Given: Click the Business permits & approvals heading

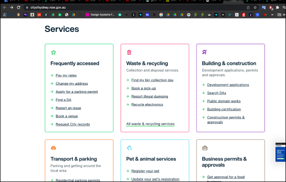Looking at the screenshot, I should coord(224,162).
